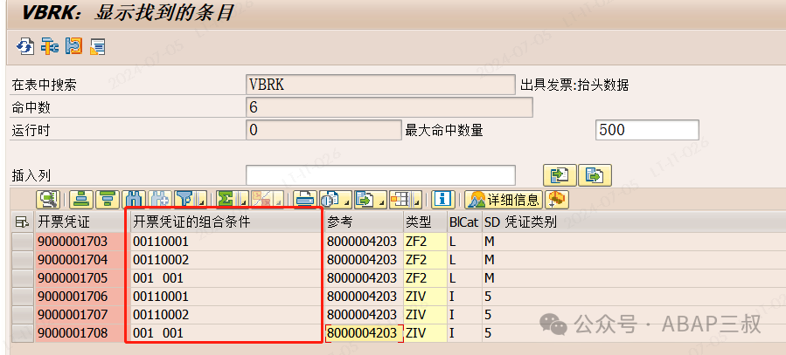The height and width of the screenshot is (355, 786).
Task: Click the 详细信息 button
Action: (504, 200)
